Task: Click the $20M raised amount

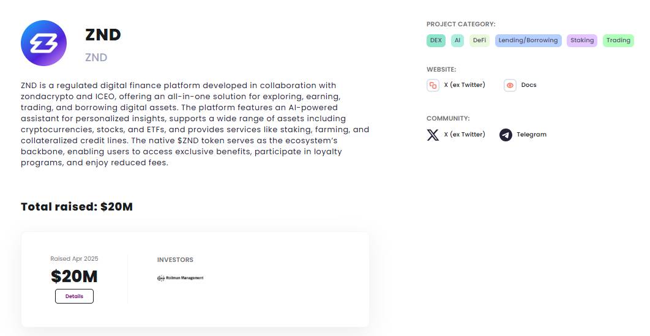Action: click(x=74, y=277)
